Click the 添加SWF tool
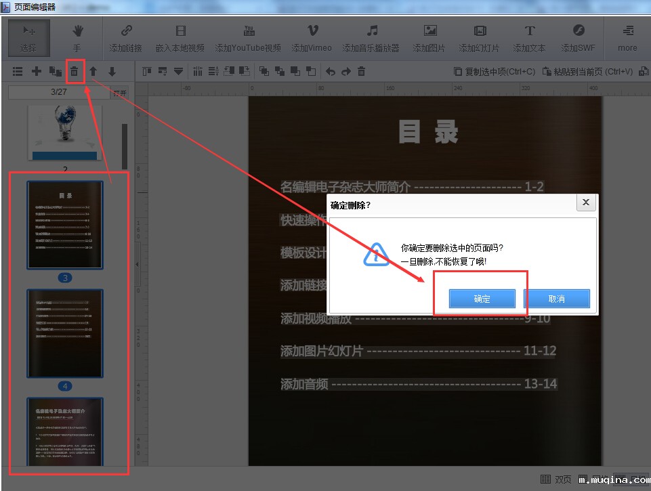651x491 pixels. 578,38
